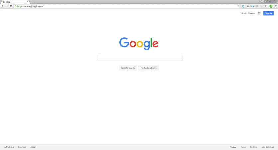The width and height of the screenshot is (278, 150).
Task: Bookmark this page with the star icon
Action: pos(238,6)
